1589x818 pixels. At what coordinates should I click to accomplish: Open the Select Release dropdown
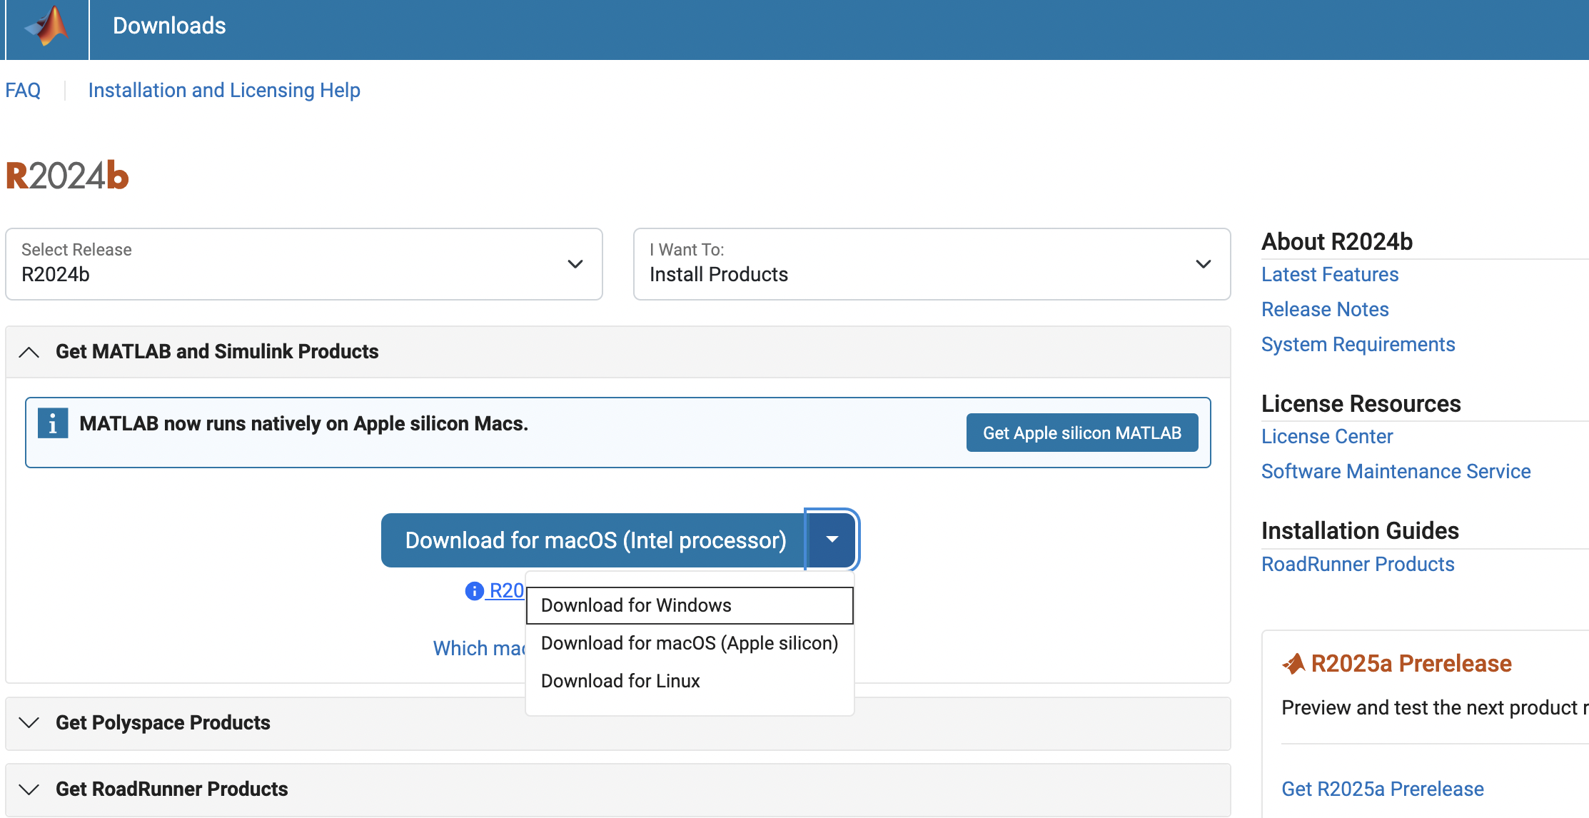[303, 264]
